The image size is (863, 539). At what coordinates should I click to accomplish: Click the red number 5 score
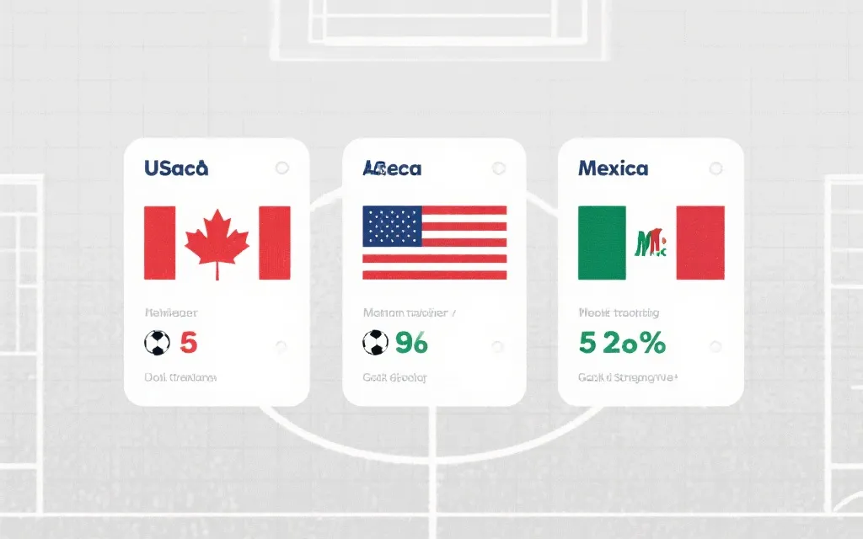[x=189, y=343]
